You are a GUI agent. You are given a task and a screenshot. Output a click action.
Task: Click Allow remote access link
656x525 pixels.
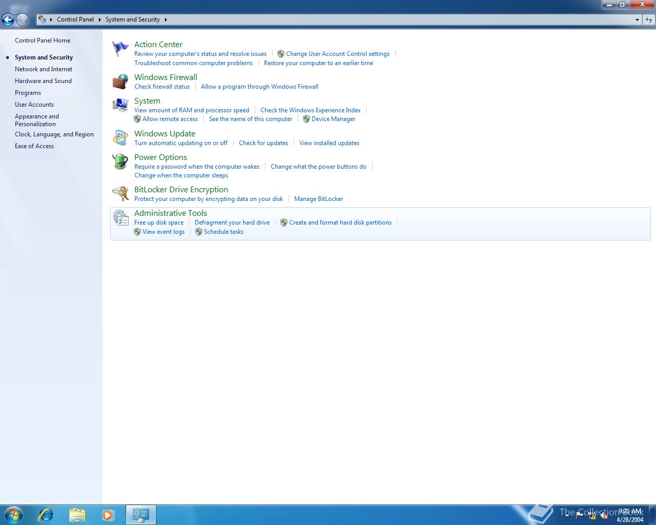(x=170, y=119)
